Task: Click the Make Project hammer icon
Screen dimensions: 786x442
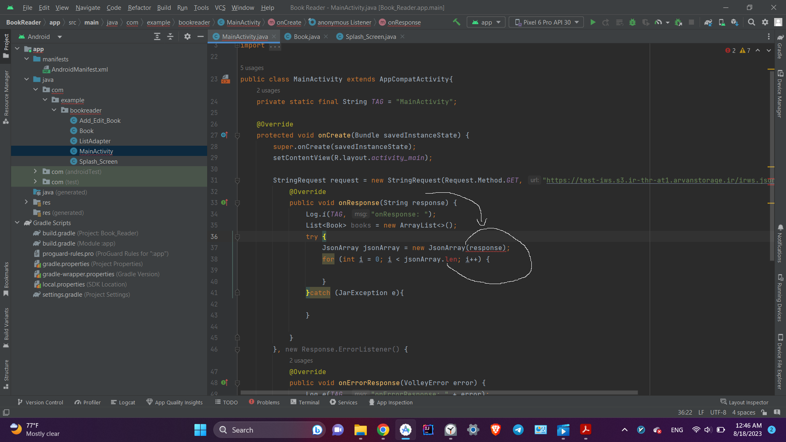Action: 456,22
